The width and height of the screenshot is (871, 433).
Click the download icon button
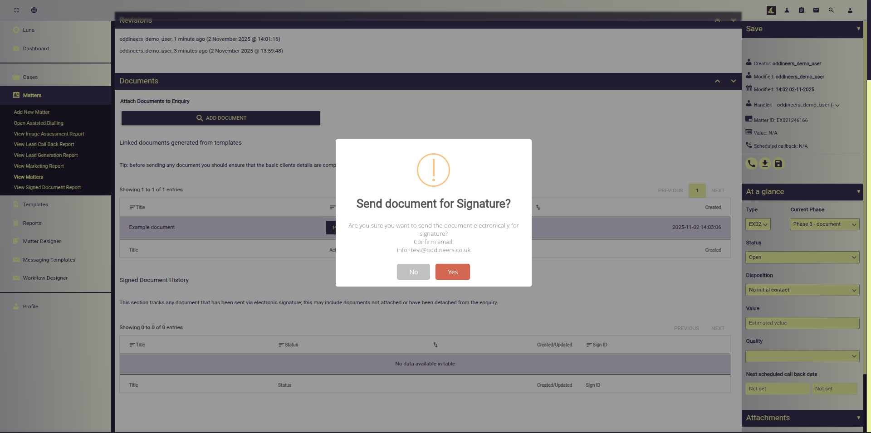coord(765,164)
